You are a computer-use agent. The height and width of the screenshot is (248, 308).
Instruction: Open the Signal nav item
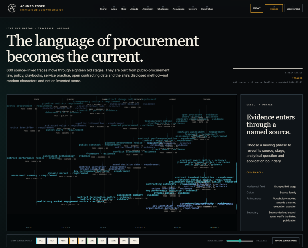[104, 8]
